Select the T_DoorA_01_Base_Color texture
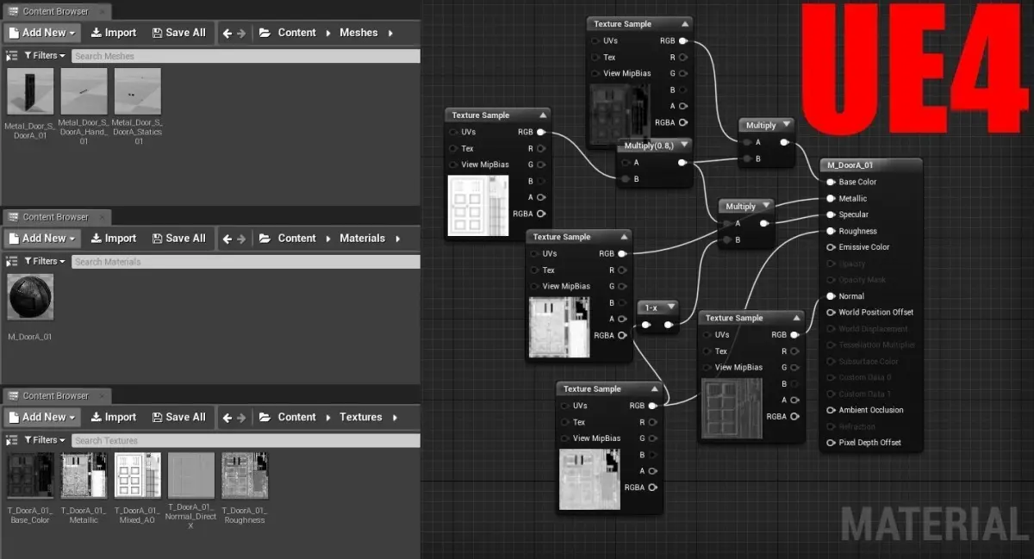1034x559 pixels. [30, 475]
